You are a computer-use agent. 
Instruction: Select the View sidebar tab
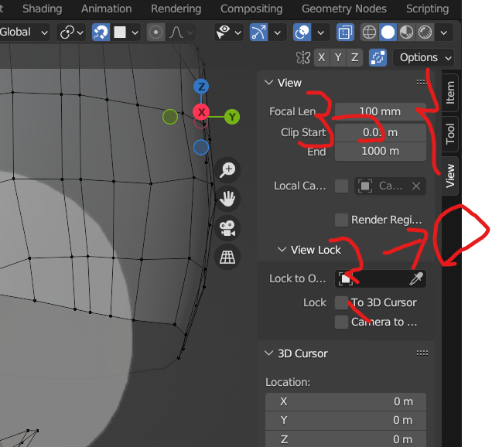pyautogui.click(x=450, y=176)
